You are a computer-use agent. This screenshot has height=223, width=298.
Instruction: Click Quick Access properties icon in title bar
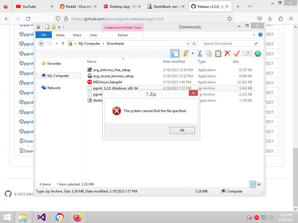[47, 27]
